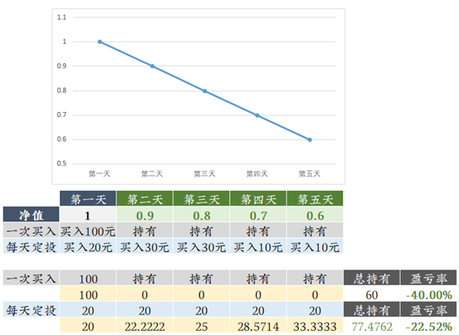Viewport: 459px width, 335px height.
Task: Select the 一次买入 label beside 买入100元
Action: point(31,231)
